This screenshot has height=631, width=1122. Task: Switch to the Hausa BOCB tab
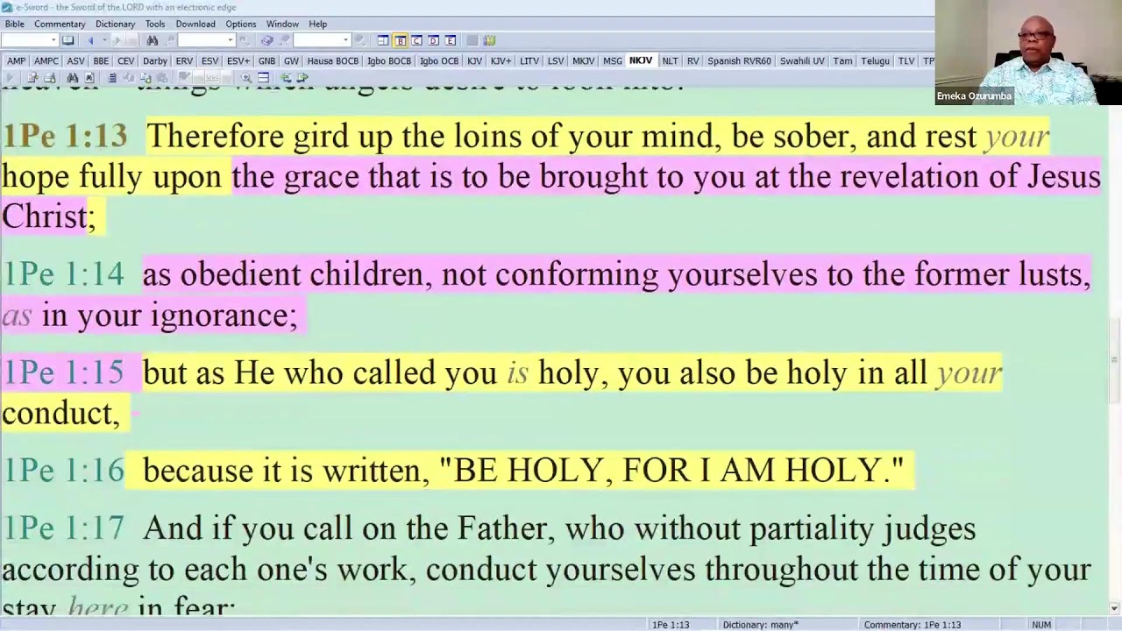[332, 61]
